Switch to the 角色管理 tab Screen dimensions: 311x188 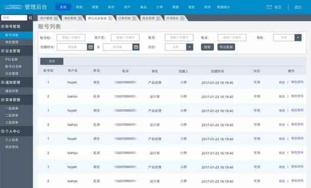click(x=70, y=18)
